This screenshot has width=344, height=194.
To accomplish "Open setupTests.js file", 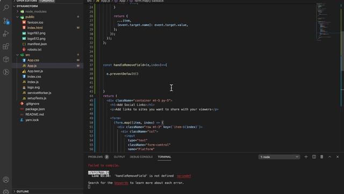I will click(37, 98).
